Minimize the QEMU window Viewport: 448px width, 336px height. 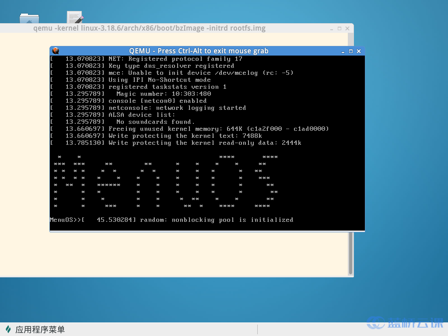(343, 52)
